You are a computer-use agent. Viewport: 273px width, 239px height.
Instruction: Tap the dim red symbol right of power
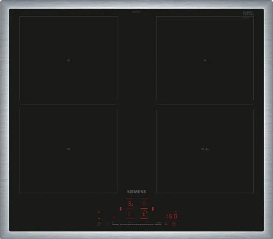tap(107, 224)
